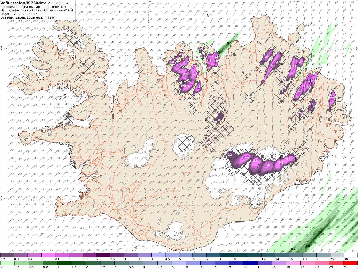Click the '(+42 h)' forecast offset

(x=50, y=18)
